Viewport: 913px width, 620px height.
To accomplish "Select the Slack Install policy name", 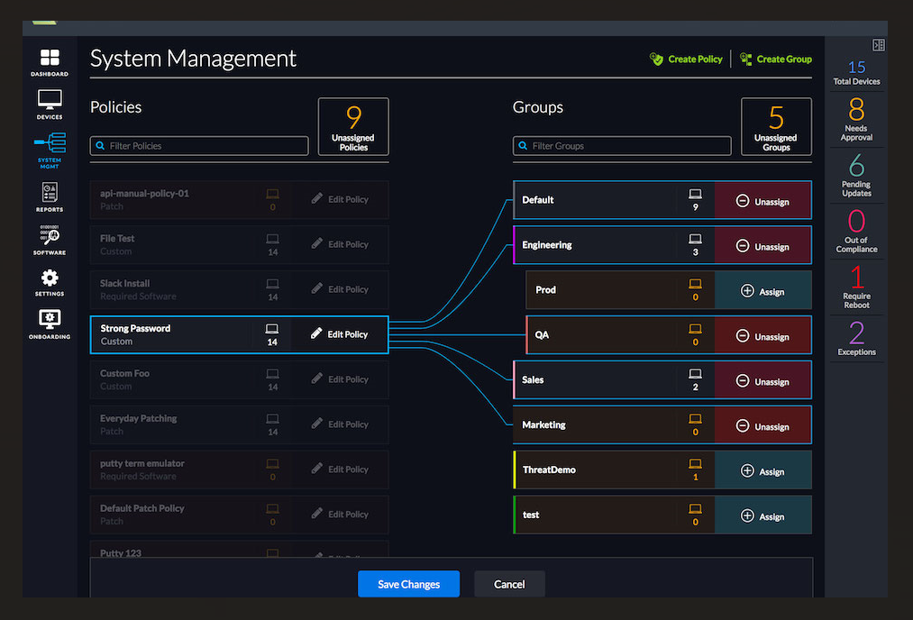I will click(x=124, y=284).
